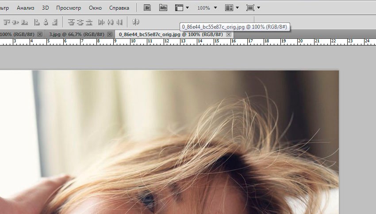376x214 pixels.
Task: Click the Auto-Align Layers icon
Action: [136, 22]
